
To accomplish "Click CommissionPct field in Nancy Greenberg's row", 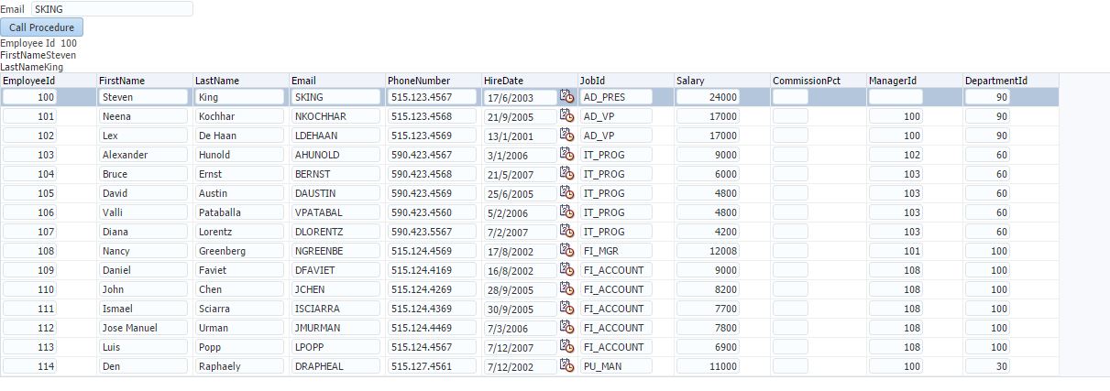I will [x=790, y=251].
